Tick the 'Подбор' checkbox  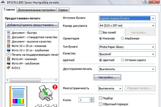click(101, 98)
